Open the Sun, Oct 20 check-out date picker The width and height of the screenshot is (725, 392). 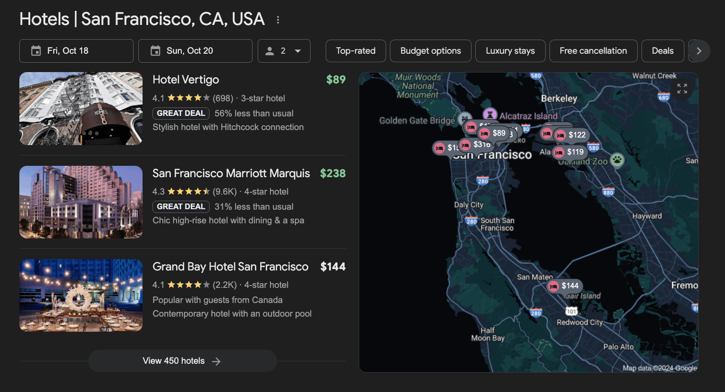(x=195, y=51)
